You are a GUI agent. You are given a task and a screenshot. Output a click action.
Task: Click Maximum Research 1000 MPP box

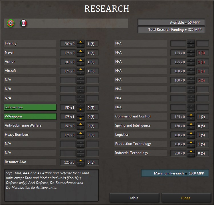(x=175, y=173)
